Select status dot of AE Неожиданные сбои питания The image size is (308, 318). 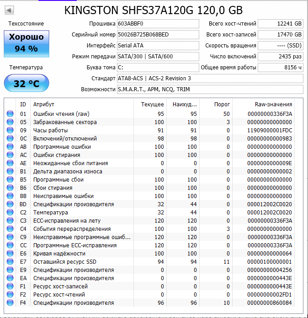pyautogui.click(x=10, y=163)
